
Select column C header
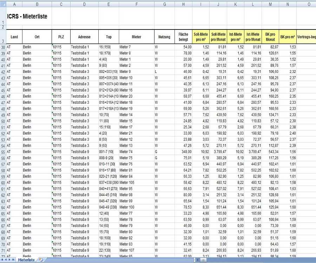click(x=61, y=4)
